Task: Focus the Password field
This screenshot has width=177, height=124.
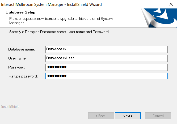Action: 107,67
